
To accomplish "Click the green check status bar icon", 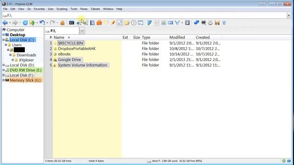I will [284, 161].
